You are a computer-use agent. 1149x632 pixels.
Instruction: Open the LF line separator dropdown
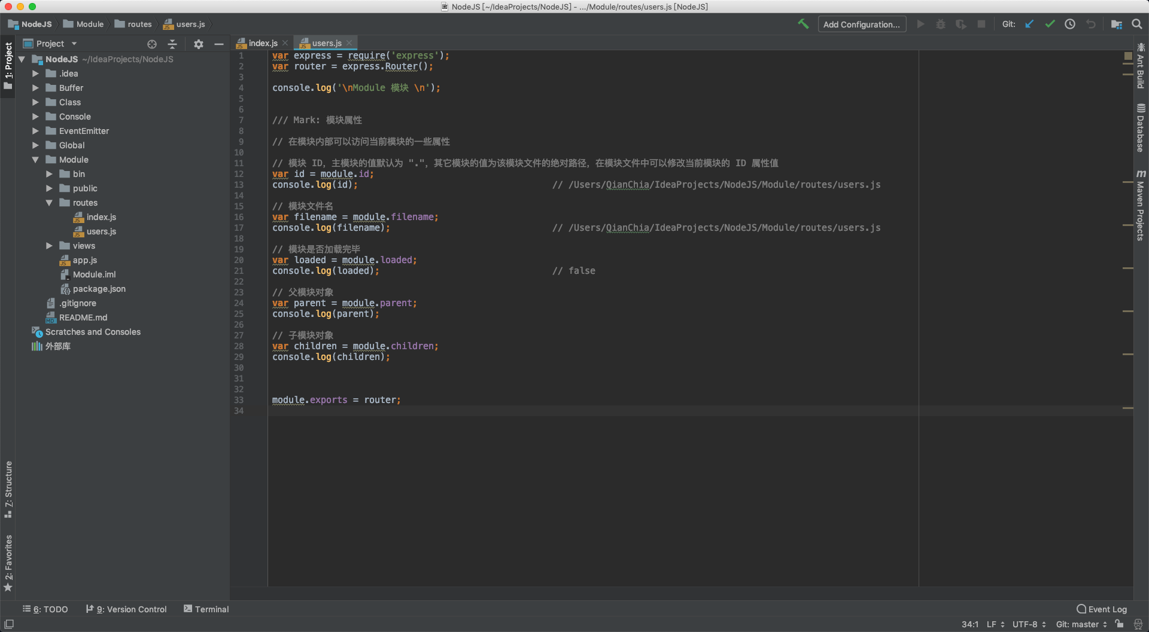pyautogui.click(x=996, y=624)
